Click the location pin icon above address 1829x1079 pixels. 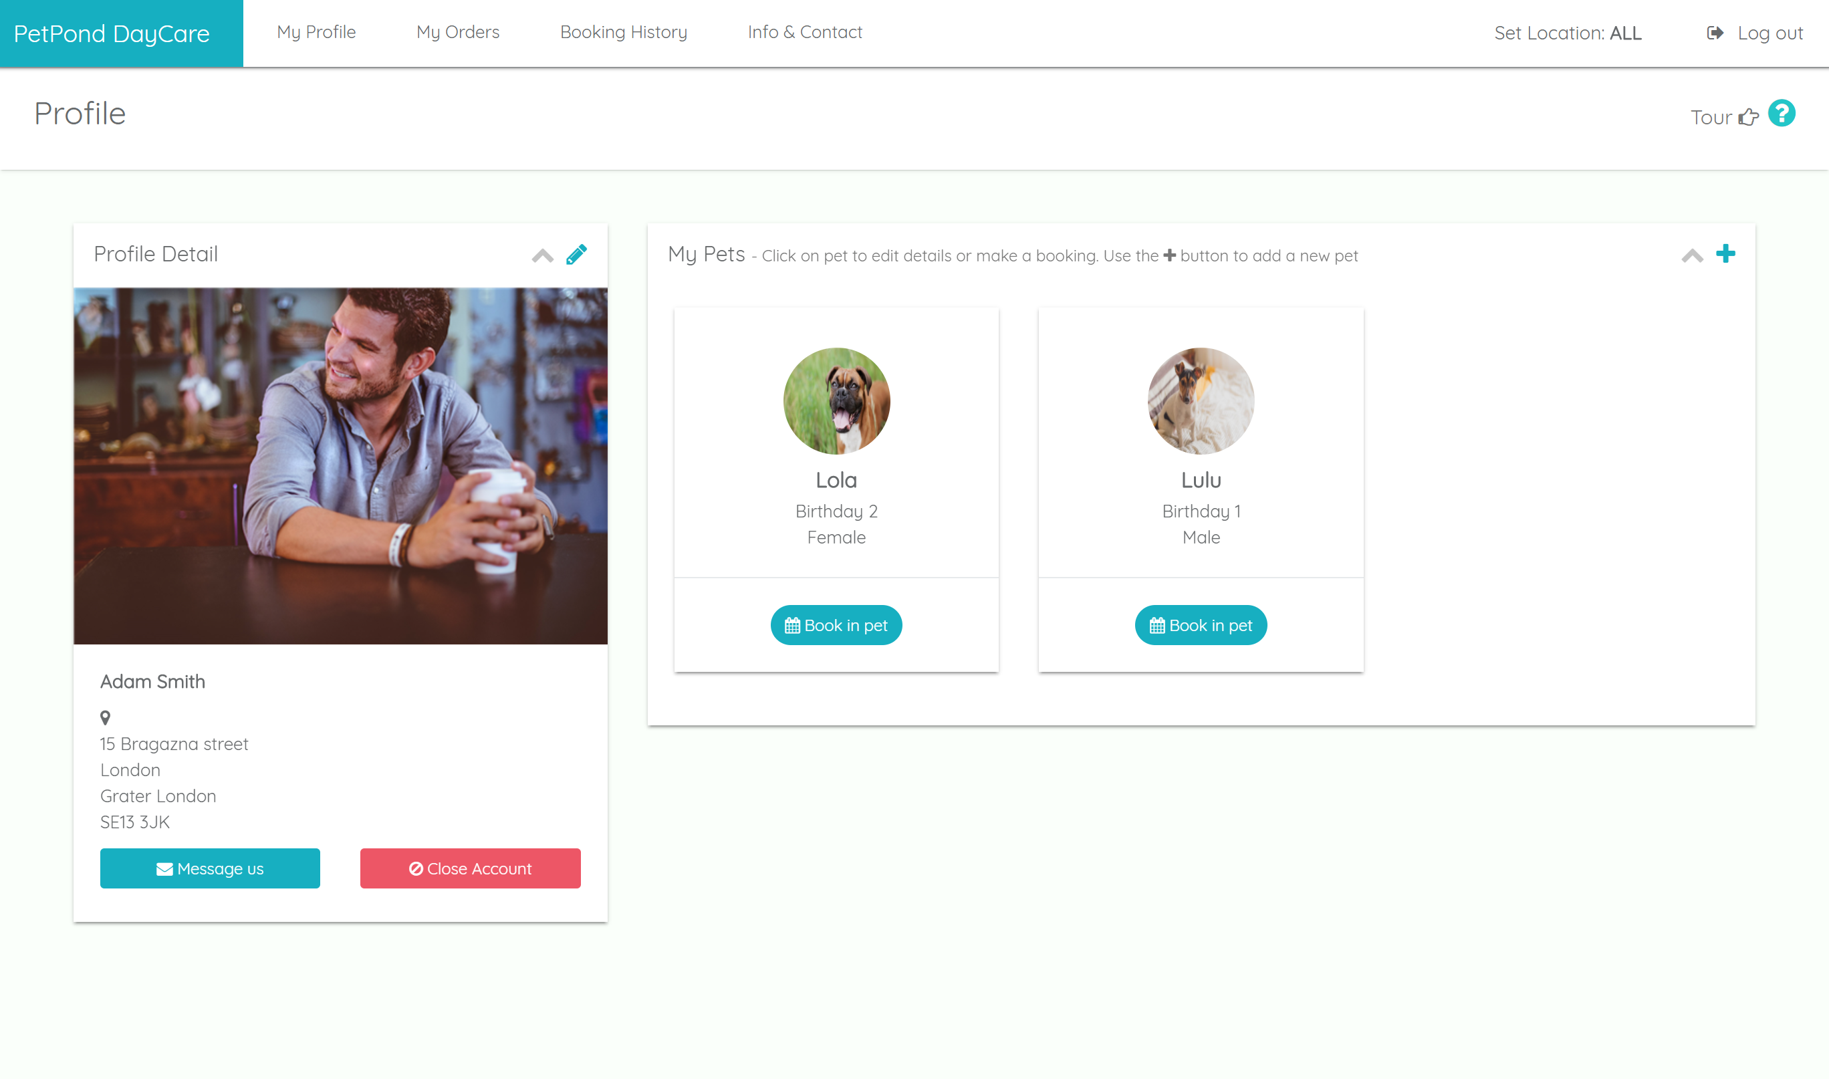pyautogui.click(x=106, y=717)
